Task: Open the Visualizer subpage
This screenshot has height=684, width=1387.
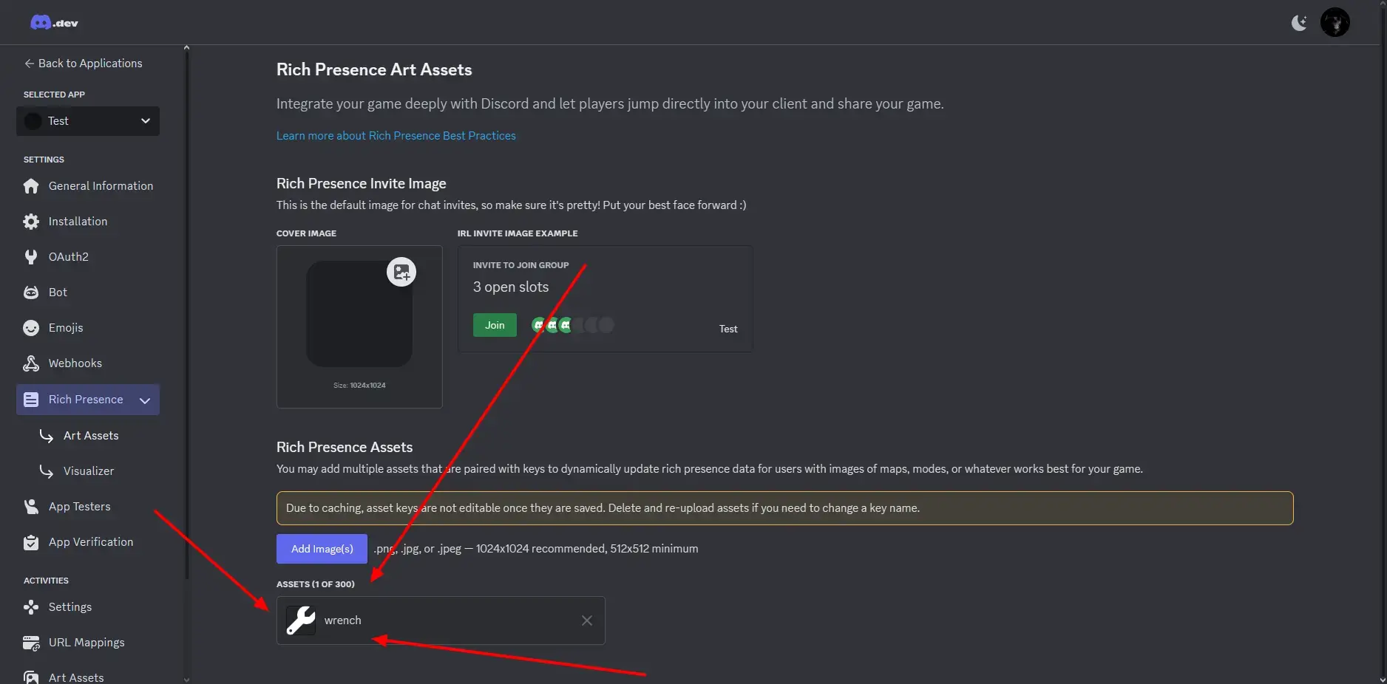Action: 89,471
